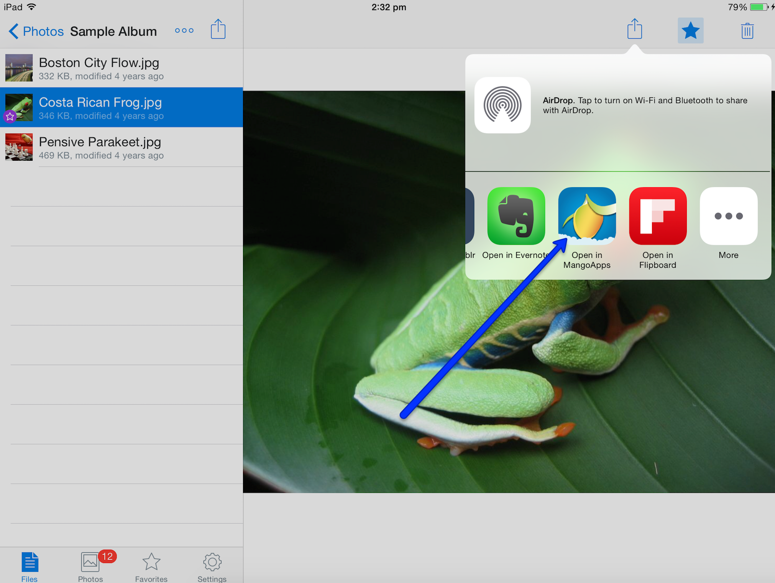Image resolution: width=775 pixels, height=583 pixels.
Task: Toggle the favorite star button
Action: [x=691, y=30]
